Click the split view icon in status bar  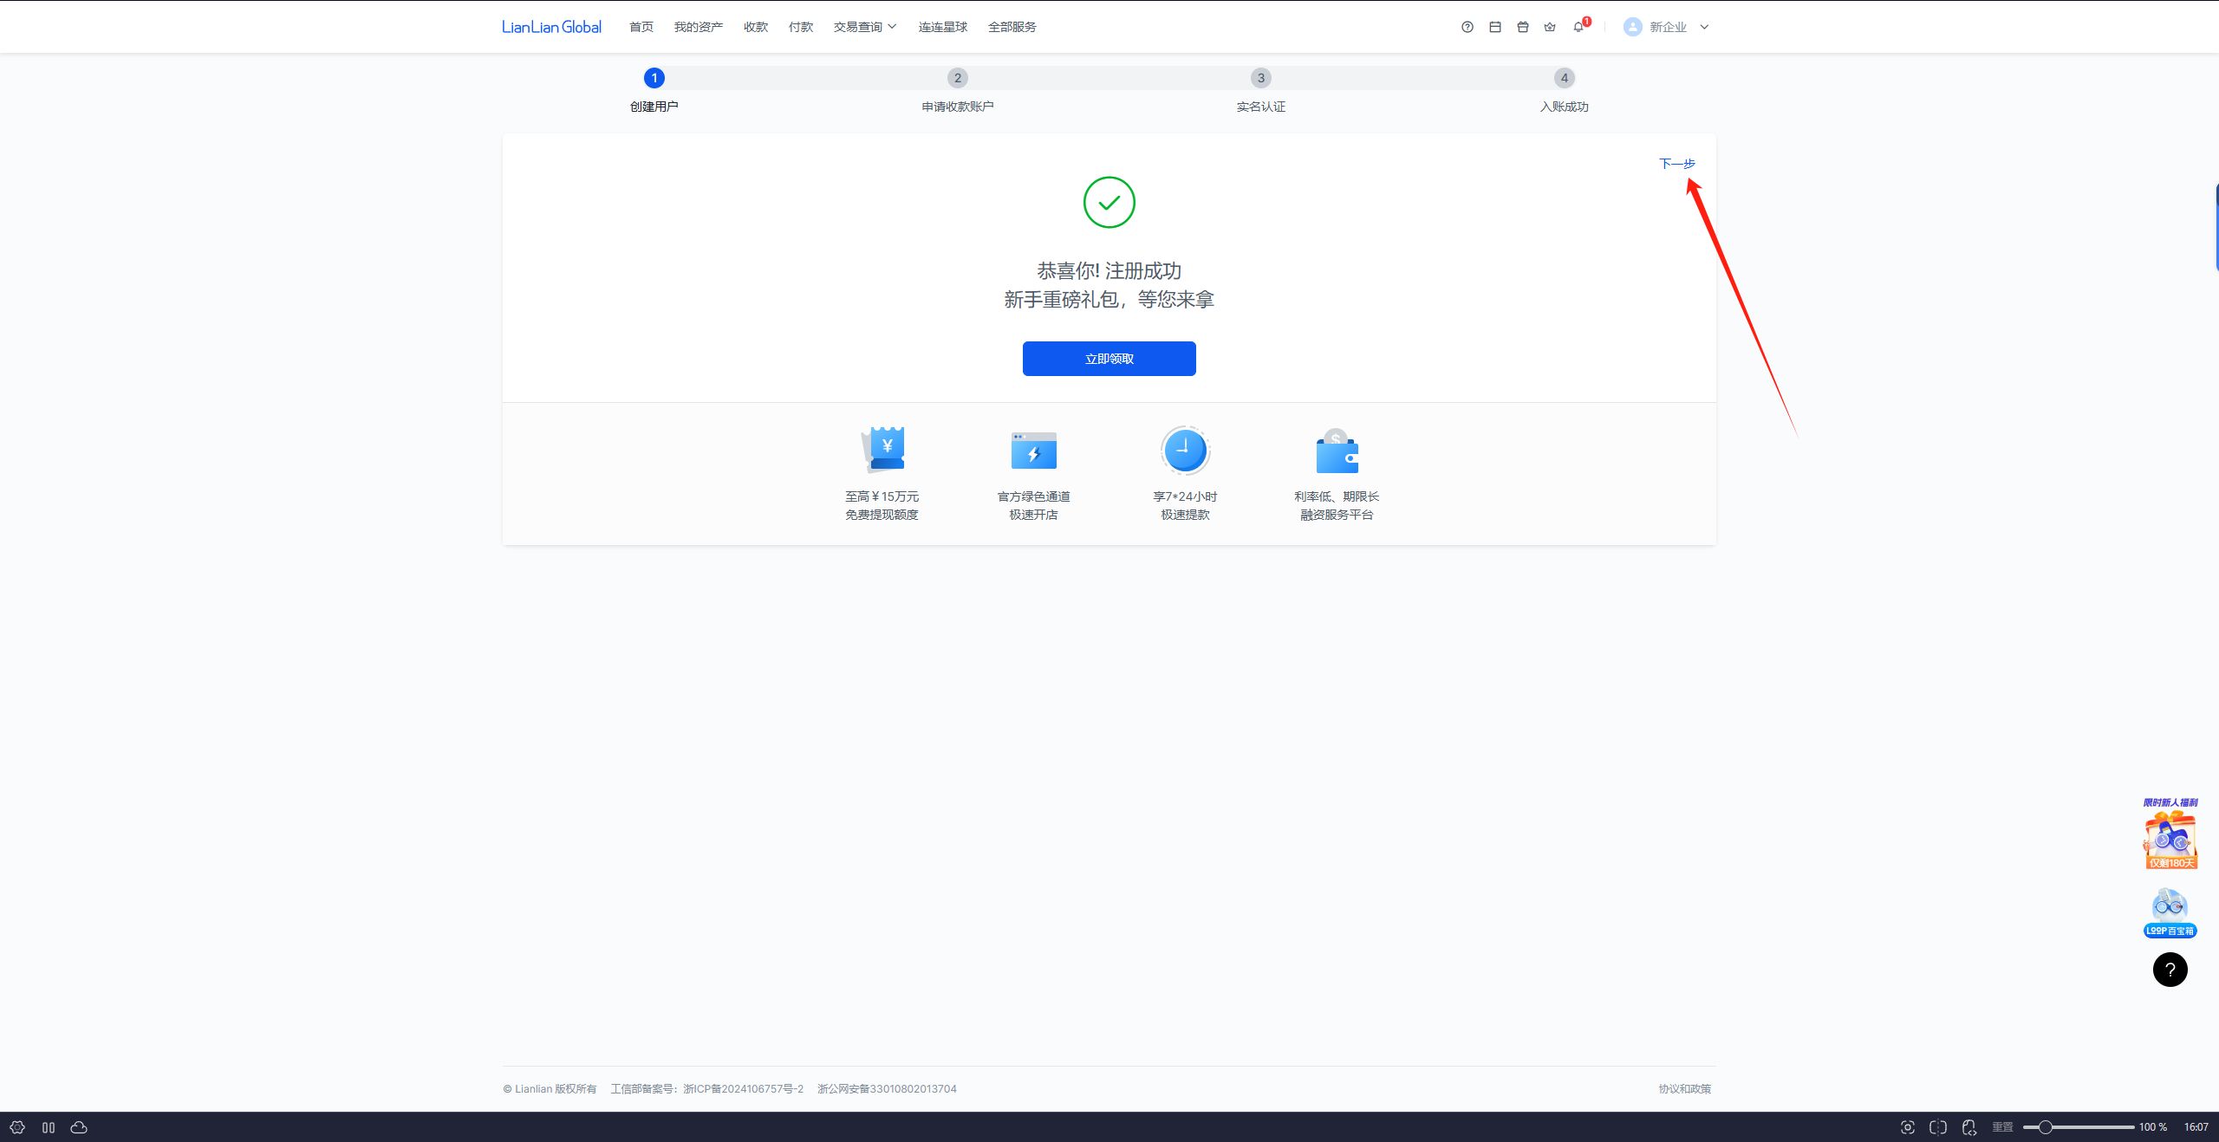pyautogui.click(x=1937, y=1127)
